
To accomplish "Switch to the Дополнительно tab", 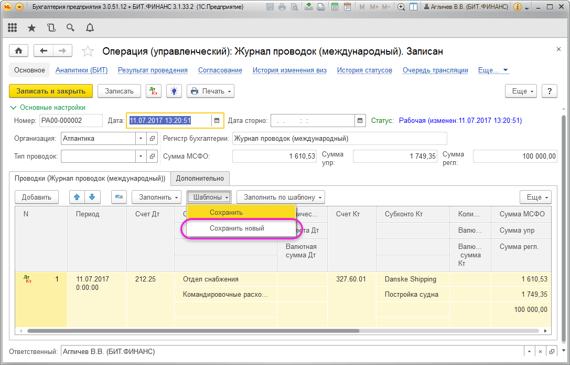I will 200,179.
